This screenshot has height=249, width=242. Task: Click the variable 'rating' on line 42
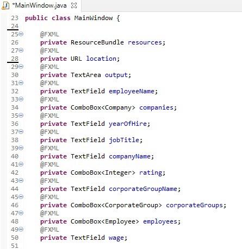click(151, 173)
